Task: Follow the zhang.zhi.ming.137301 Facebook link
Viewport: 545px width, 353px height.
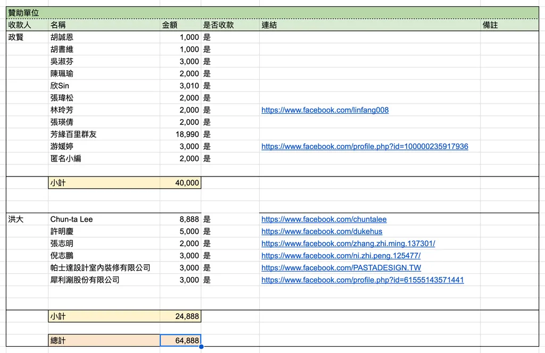Action: coord(348,243)
